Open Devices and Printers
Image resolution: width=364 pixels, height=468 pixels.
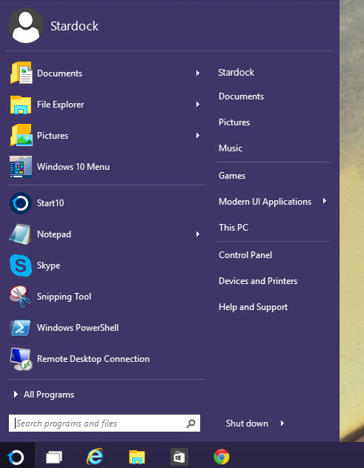258,281
